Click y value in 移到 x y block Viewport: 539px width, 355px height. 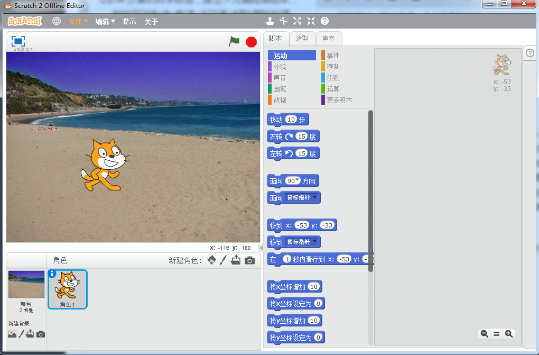click(327, 225)
